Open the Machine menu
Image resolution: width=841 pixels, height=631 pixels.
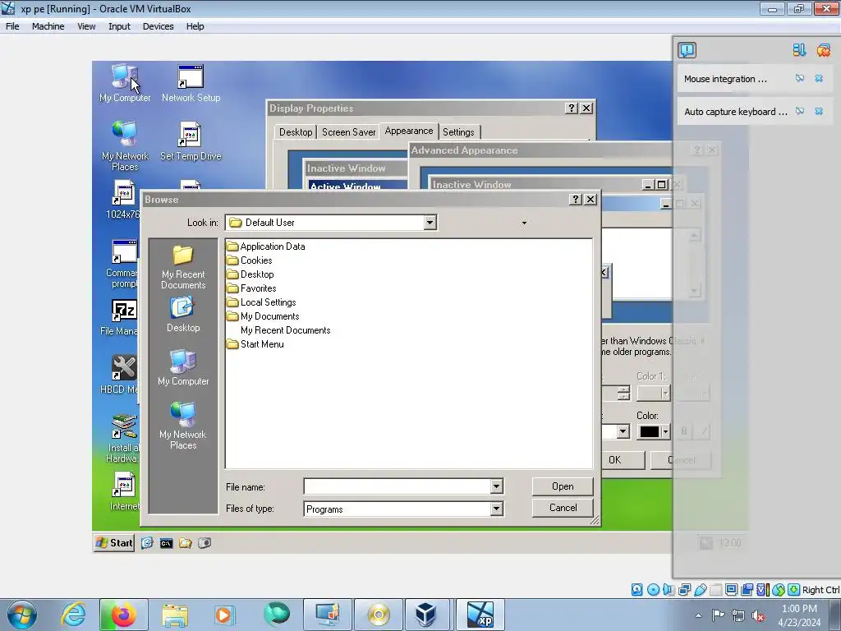point(48,26)
